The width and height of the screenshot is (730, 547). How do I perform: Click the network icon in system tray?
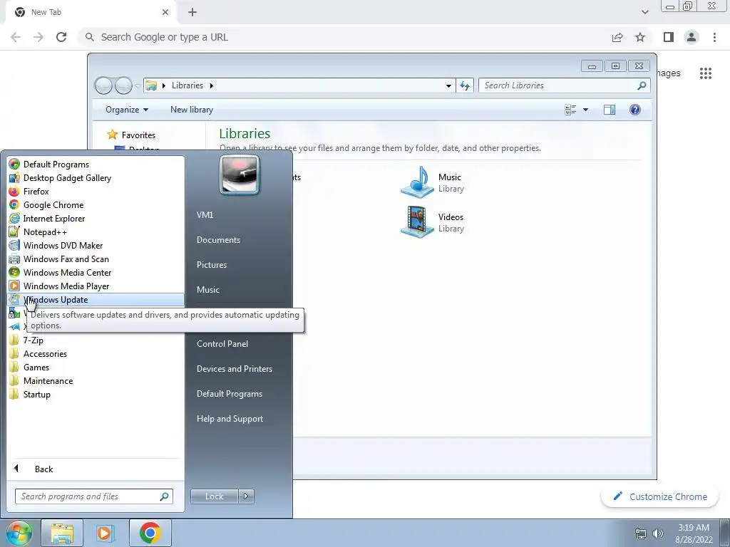tap(641, 533)
